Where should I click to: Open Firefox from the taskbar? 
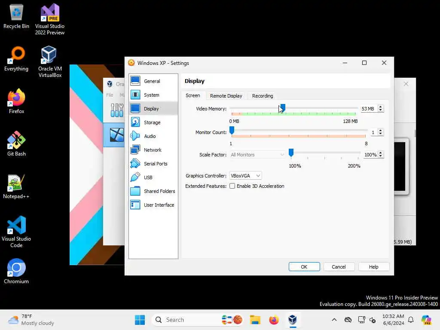tap(274, 320)
